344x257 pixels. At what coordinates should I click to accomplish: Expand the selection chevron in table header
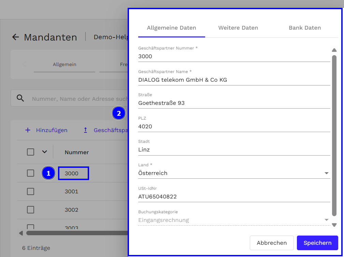click(x=44, y=152)
